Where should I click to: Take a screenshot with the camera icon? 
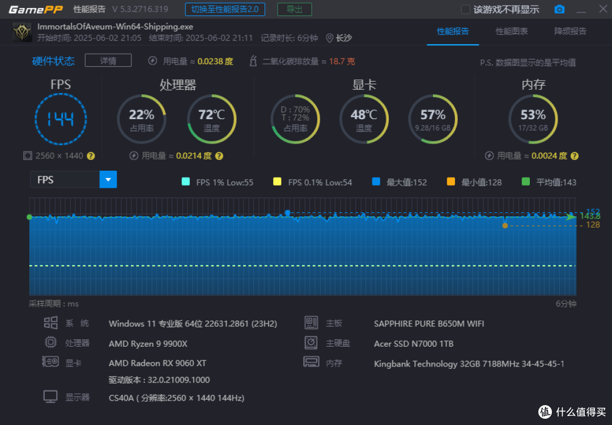point(559,9)
